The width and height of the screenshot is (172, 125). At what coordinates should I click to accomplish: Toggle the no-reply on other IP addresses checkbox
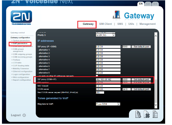click(97, 76)
